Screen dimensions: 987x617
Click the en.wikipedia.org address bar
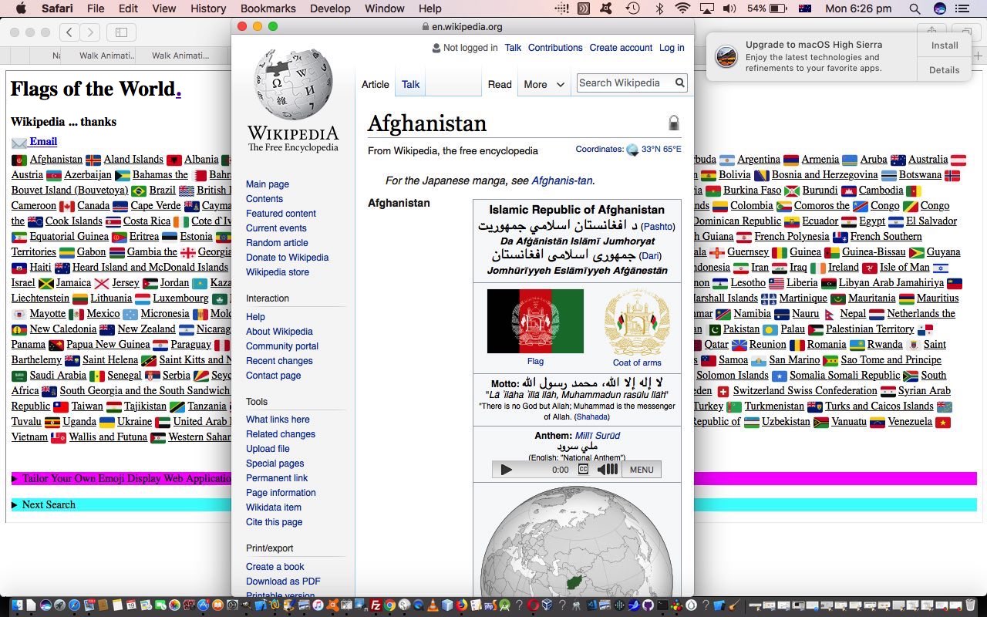(x=463, y=26)
